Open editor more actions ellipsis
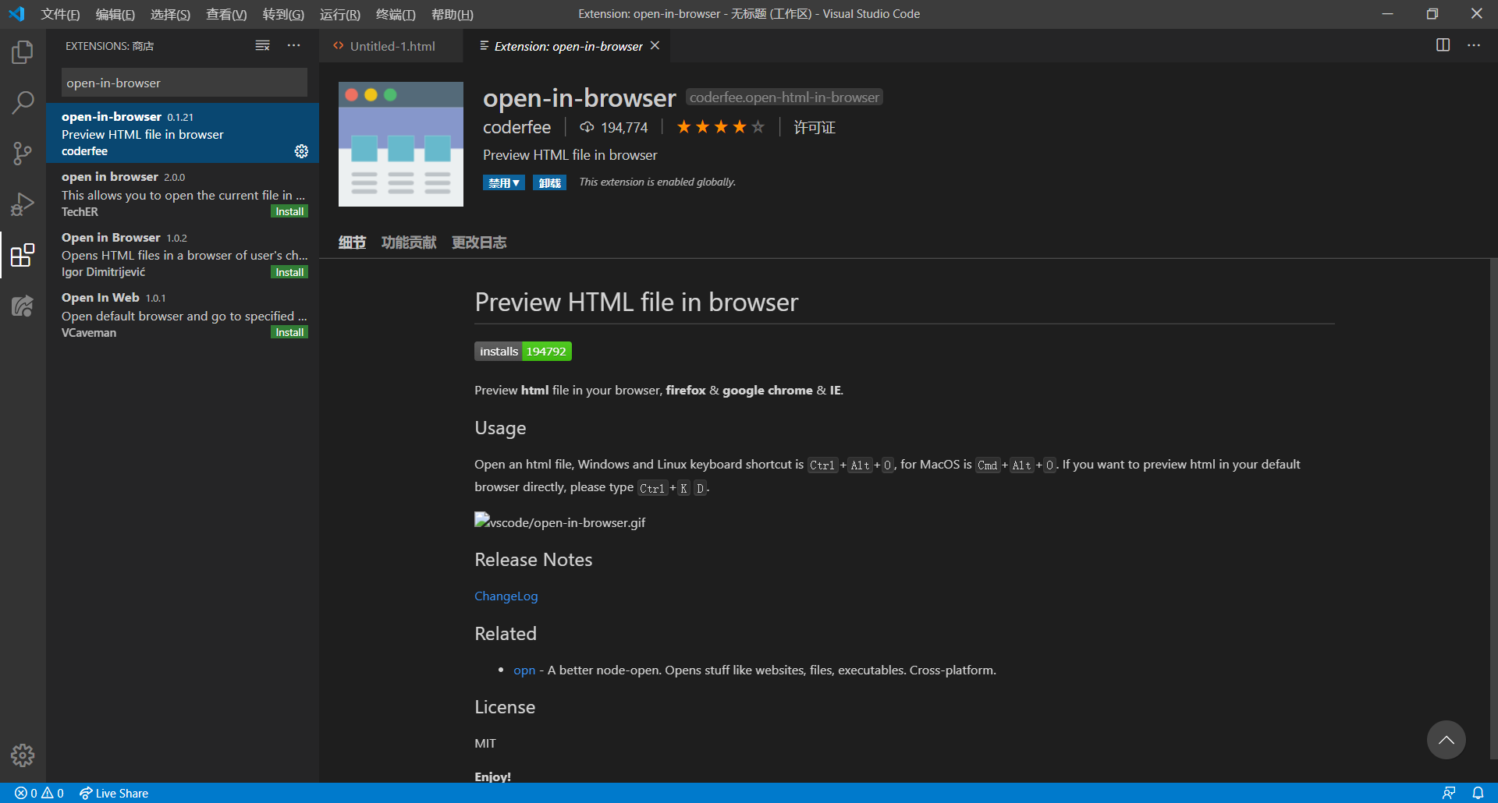Image resolution: width=1498 pixels, height=803 pixels. click(1474, 45)
